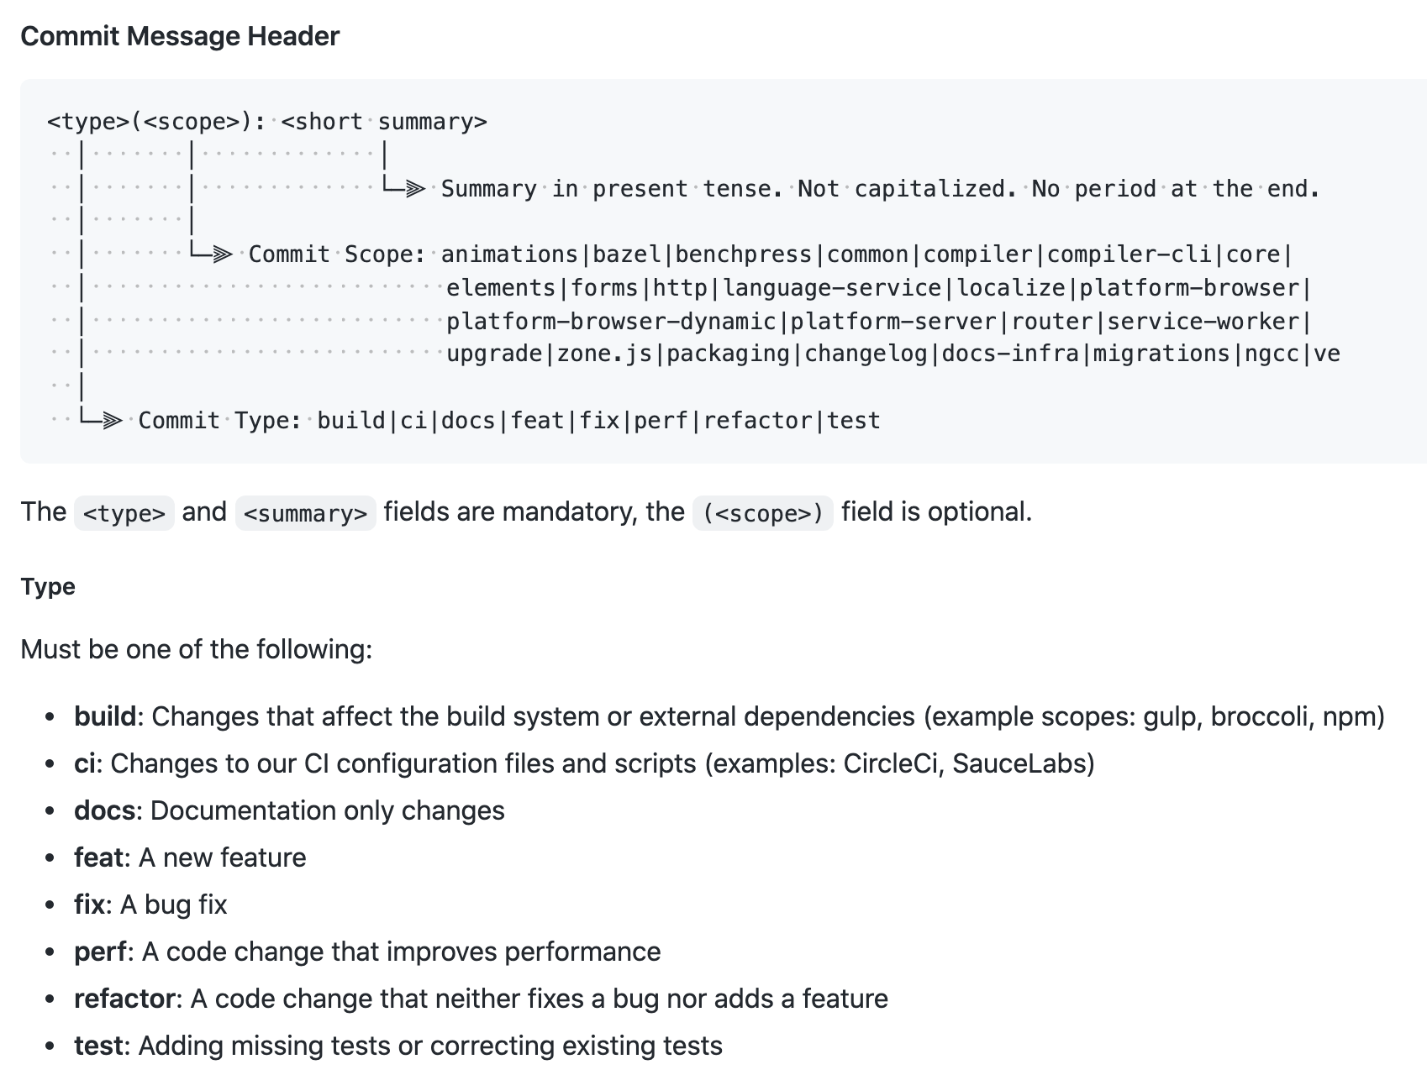Click the bold "refactor" bullet term
This screenshot has width=1427, height=1075.
[x=124, y=999]
